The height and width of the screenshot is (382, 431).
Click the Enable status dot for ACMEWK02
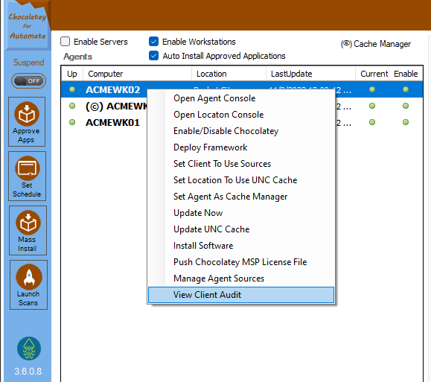406,89
